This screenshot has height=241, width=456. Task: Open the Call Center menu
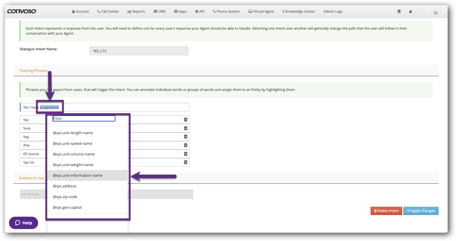pos(108,11)
